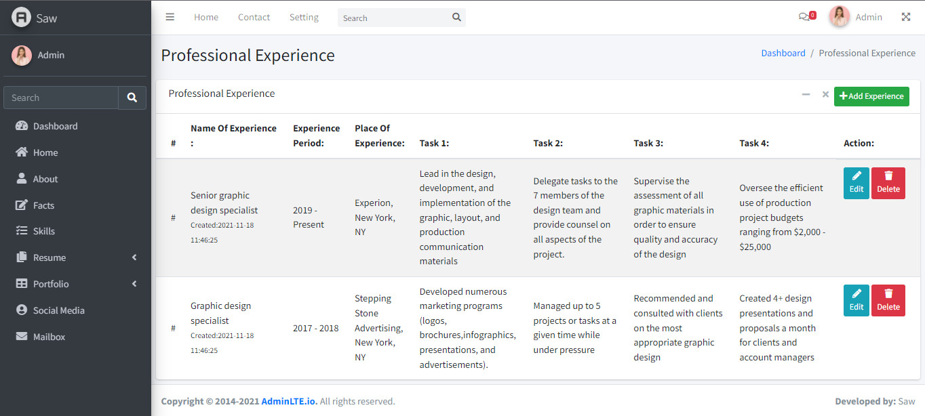Image resolution: width=925 pixels, height=416 pixels.
Task: Delete the Graphic design specialist 2017-2018 entry
Action: click(x=888, y=301)
